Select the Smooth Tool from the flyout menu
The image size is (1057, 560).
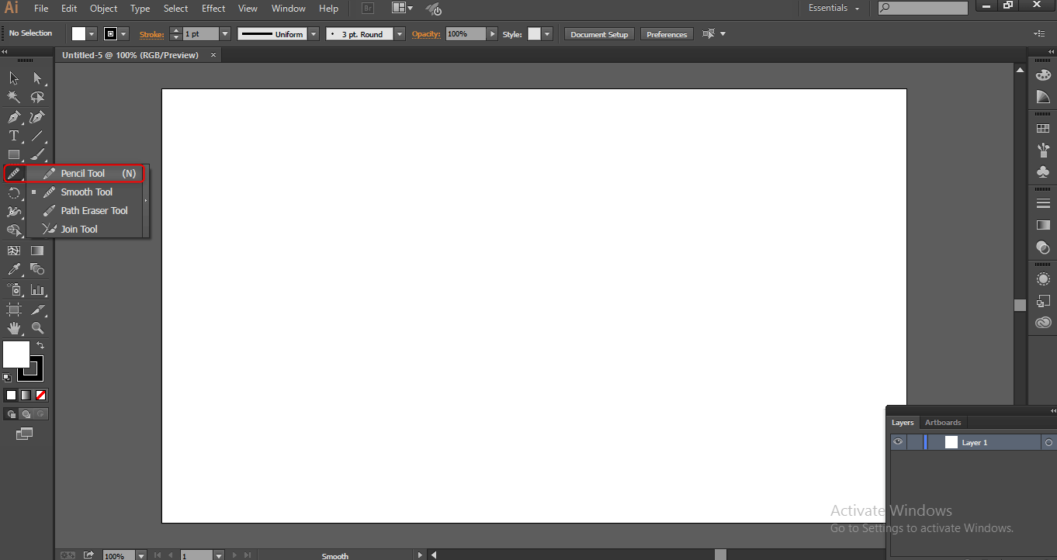point(87,192)
